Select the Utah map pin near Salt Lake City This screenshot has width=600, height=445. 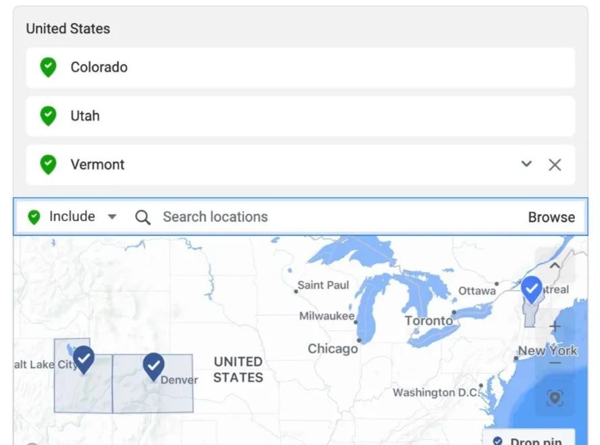84,360
